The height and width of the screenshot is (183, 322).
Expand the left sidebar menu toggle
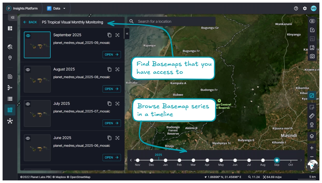click(x=12, y=17)
